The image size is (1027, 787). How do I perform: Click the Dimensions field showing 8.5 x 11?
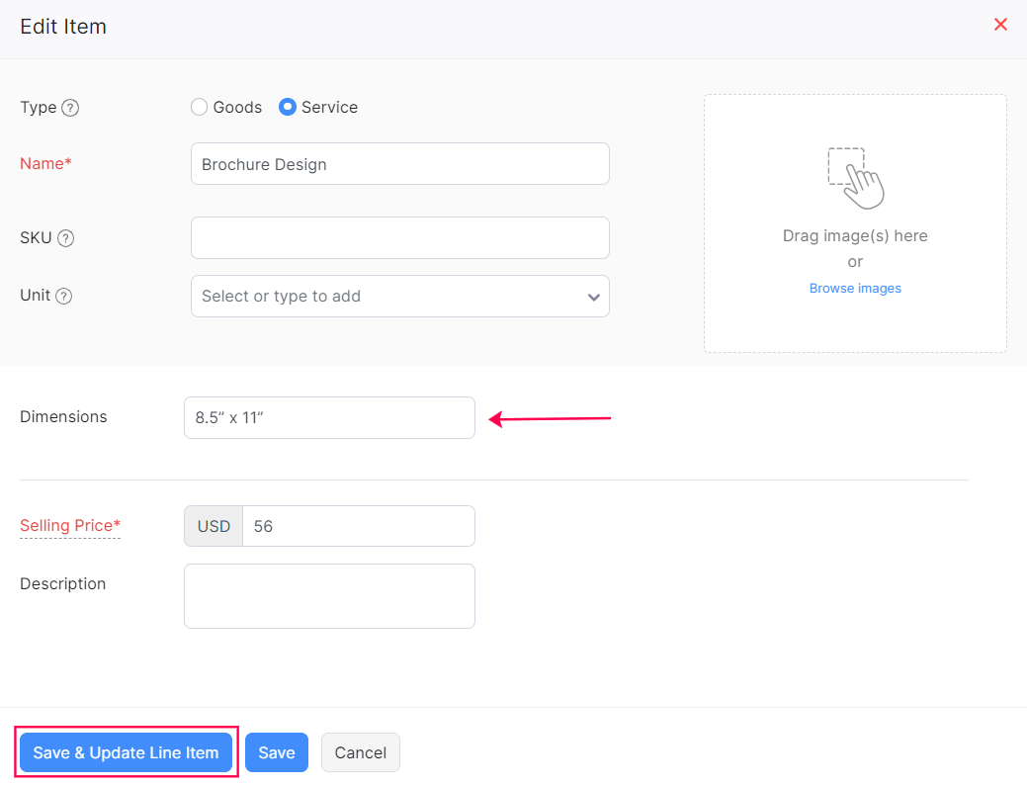tap(329, 417)
